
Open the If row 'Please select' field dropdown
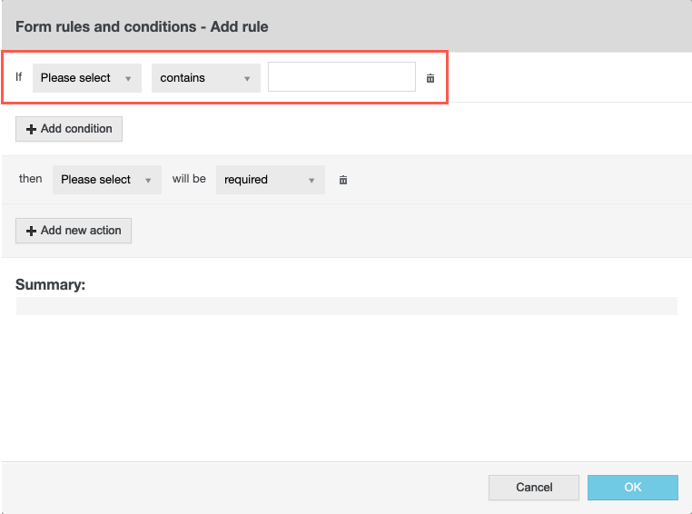87,78
